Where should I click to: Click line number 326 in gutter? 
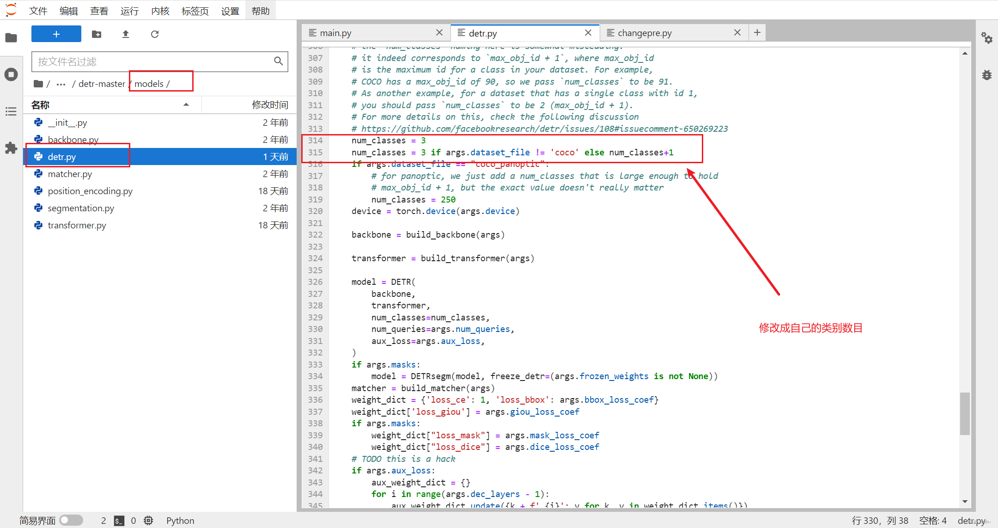(x=316, y=282)
